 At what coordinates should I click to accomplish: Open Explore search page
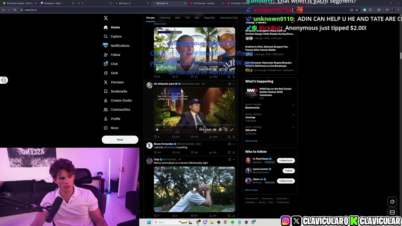pos(113,36)
